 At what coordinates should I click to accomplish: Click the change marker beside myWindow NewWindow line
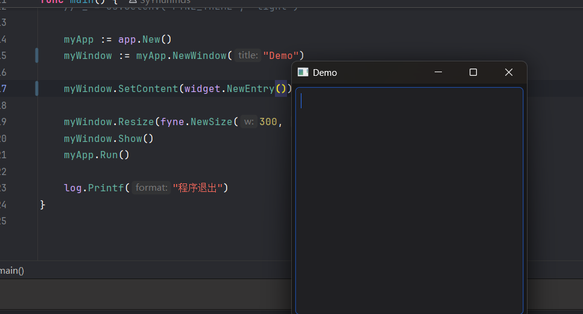point(37,55)
